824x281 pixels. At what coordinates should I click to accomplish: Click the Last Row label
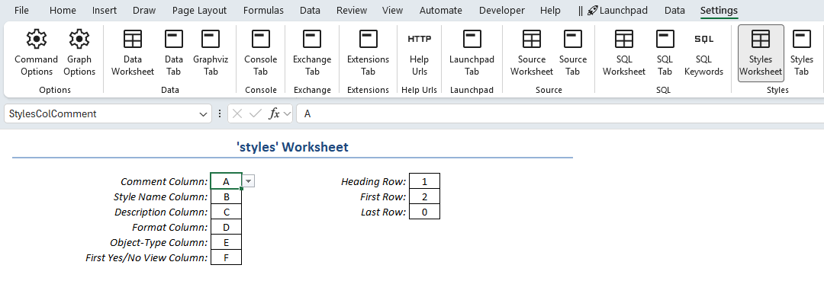pyautogui.click(x=384, y=212)
